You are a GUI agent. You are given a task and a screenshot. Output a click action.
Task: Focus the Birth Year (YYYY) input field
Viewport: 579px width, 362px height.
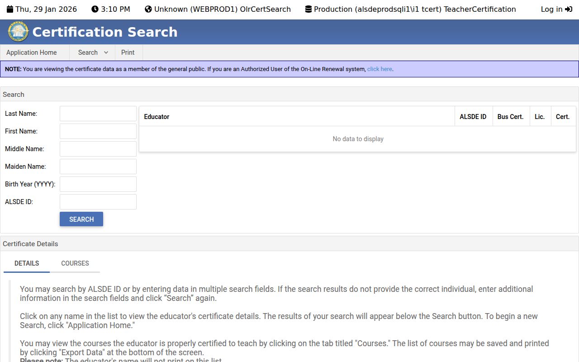click(98, 184)
